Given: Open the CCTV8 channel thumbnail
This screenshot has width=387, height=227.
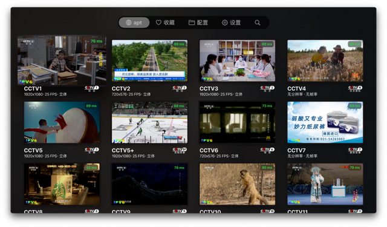Looking at the screenshot, I should click(62, 184).
